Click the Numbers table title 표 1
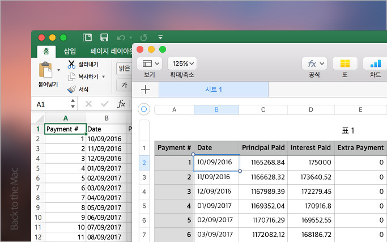 [x=348, y=130]
